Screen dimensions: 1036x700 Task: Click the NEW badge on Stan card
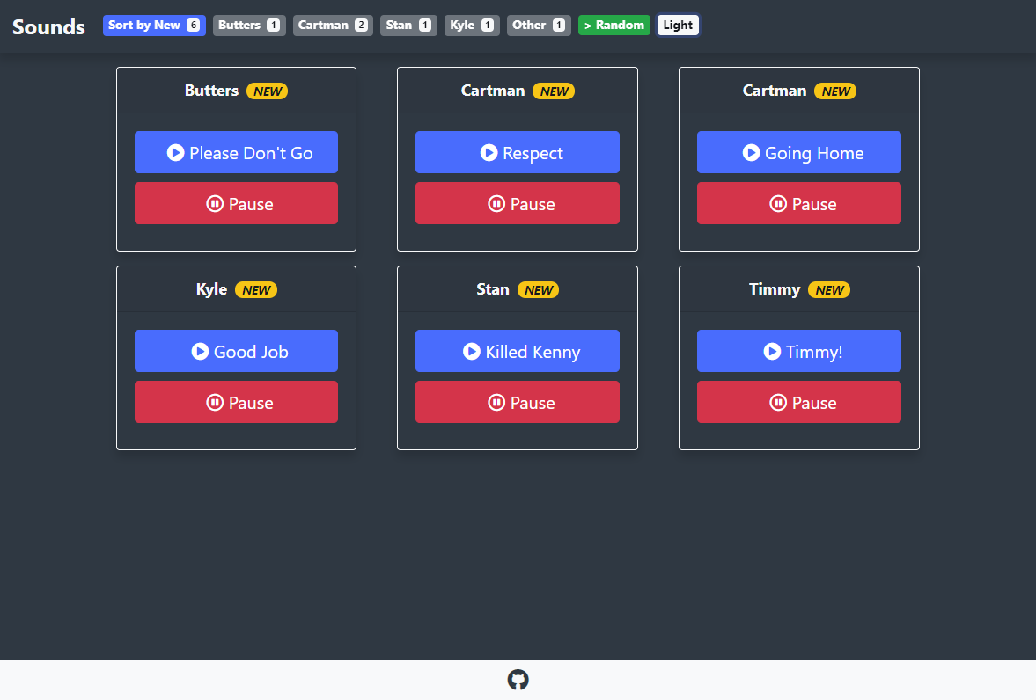pyautogui.click(x=539, y=290)
